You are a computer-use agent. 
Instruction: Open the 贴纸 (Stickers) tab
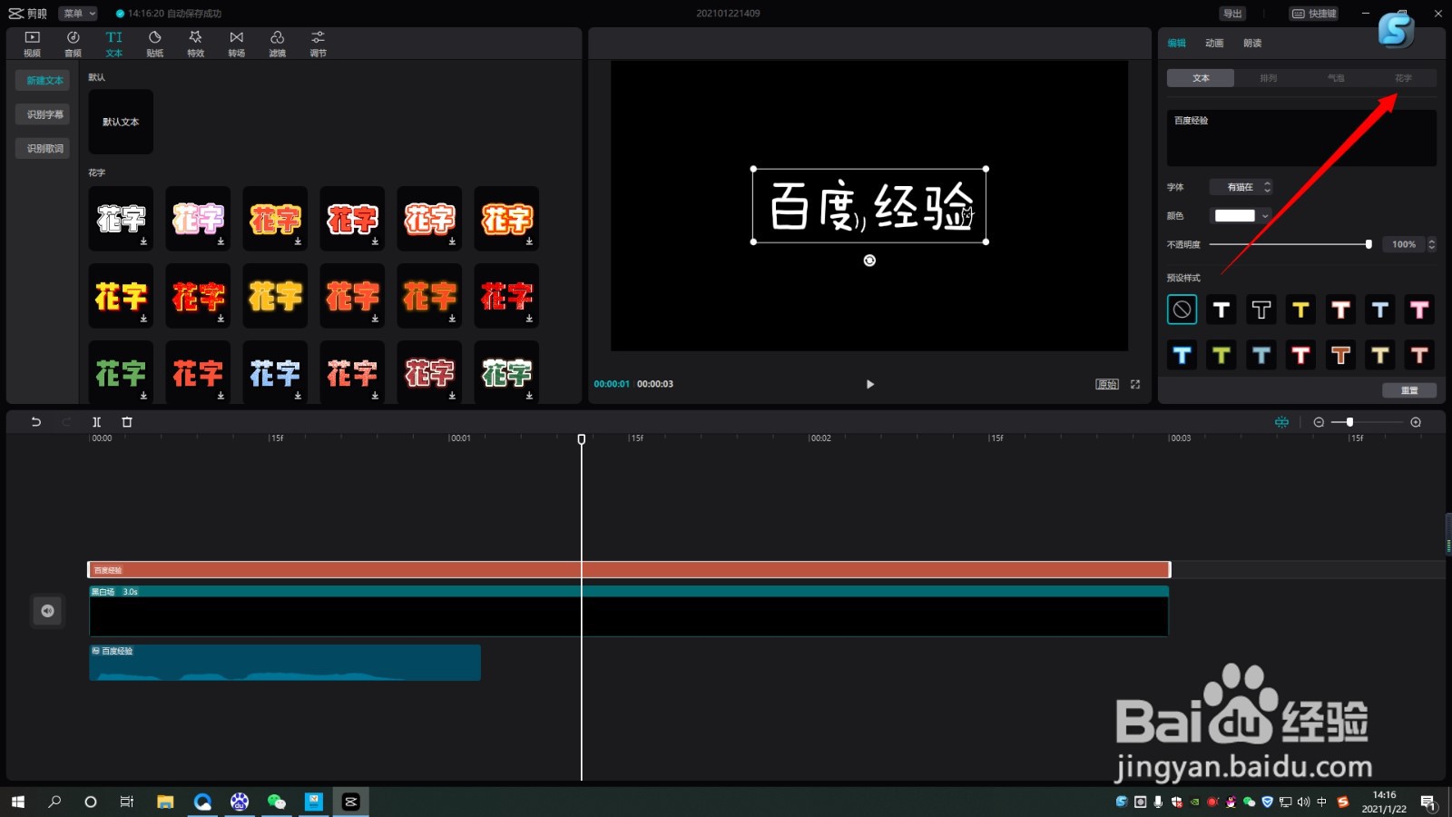(155, 43)
